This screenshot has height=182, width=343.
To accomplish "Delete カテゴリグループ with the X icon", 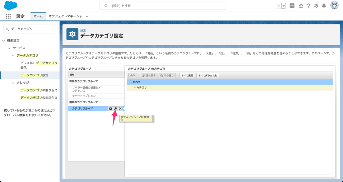I will point(120,109).
